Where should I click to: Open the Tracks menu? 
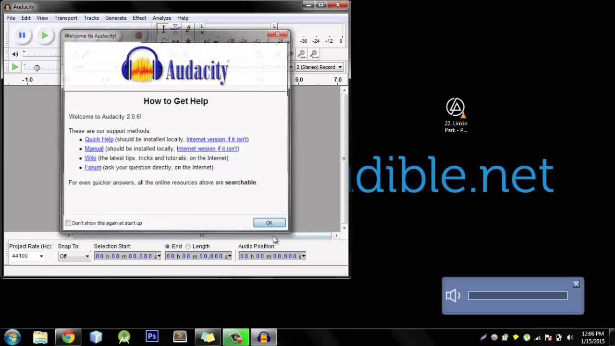91,18
